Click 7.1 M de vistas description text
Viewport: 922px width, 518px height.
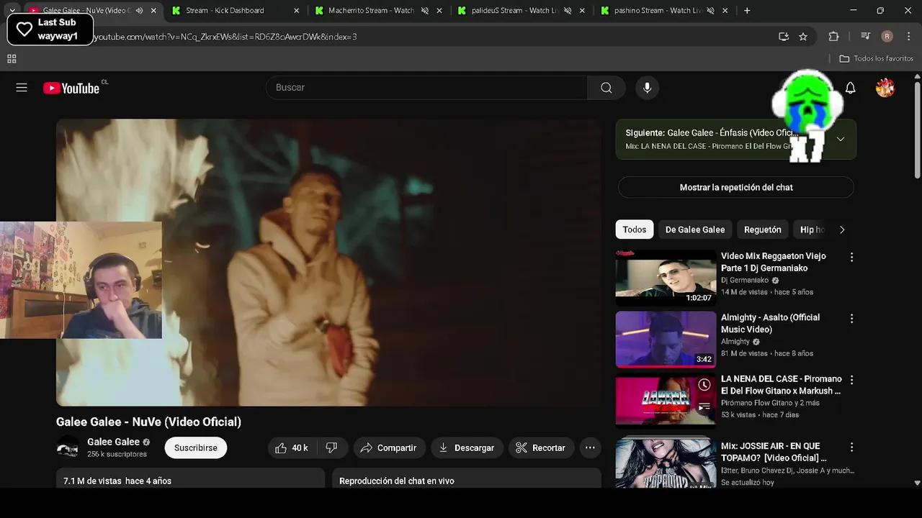tap(117, 481)
